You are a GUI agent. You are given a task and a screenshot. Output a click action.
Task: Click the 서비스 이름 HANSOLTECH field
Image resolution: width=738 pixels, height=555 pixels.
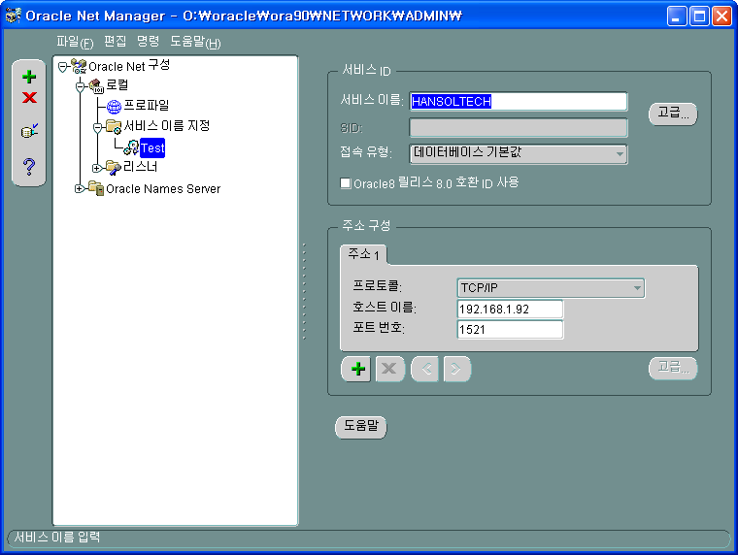519,101
